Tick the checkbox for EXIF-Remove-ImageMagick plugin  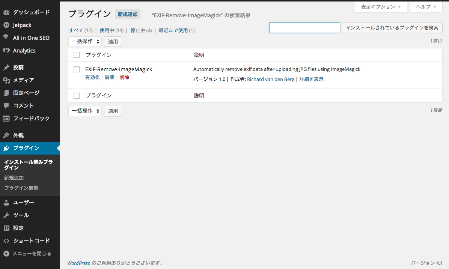coord(77,69)
